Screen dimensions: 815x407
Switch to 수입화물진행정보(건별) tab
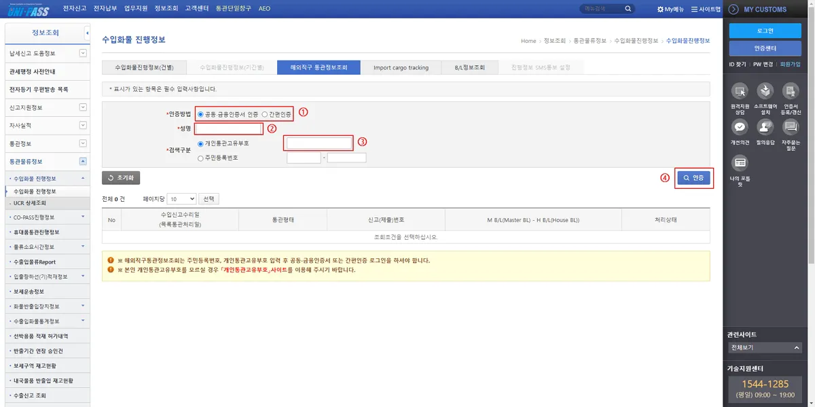(145, 67)
